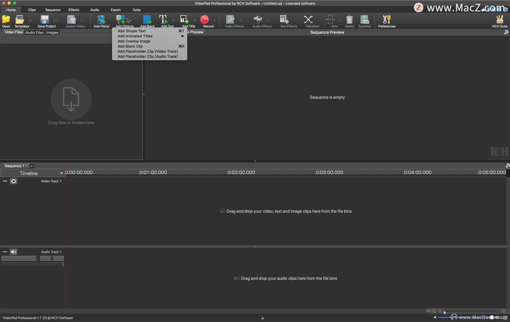510x322 pixels.
Task: Switch to the Audio Files tab
Action: 34,32
